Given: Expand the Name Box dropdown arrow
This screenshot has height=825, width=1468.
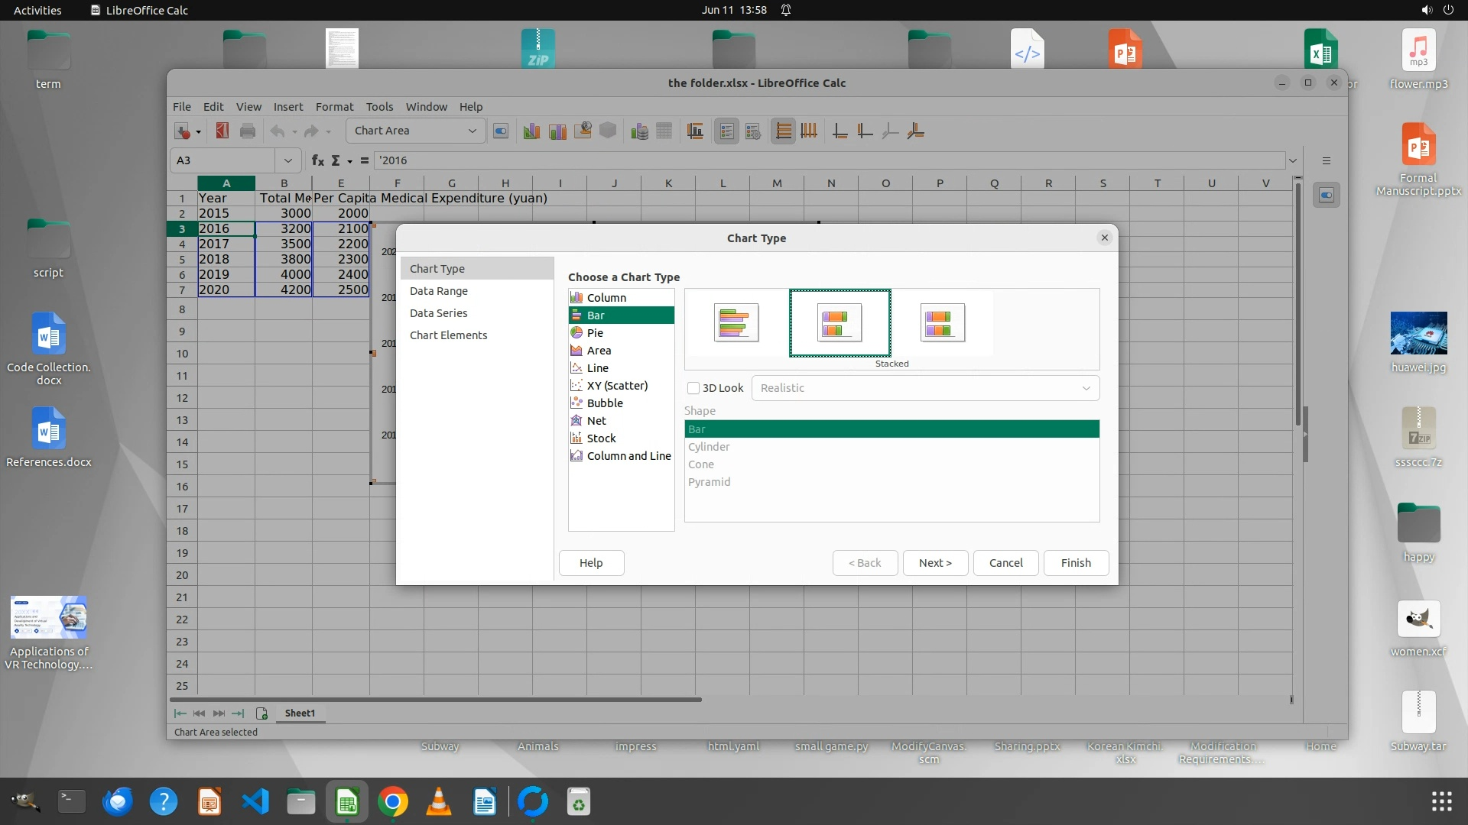Looking at the screenshot, I should 287,160.
